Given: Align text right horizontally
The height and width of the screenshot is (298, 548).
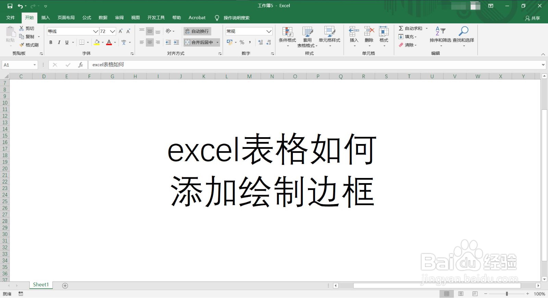Looking at the screenshot, I should (158, 42).
